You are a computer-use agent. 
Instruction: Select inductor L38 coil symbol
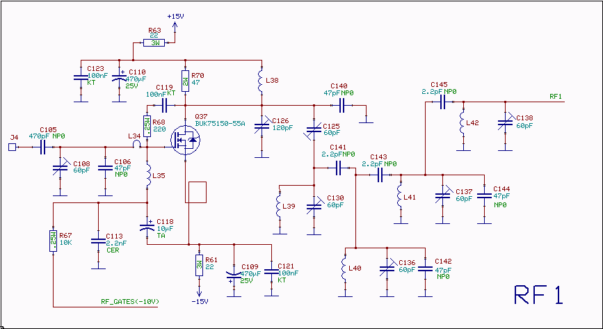[262, 81]
